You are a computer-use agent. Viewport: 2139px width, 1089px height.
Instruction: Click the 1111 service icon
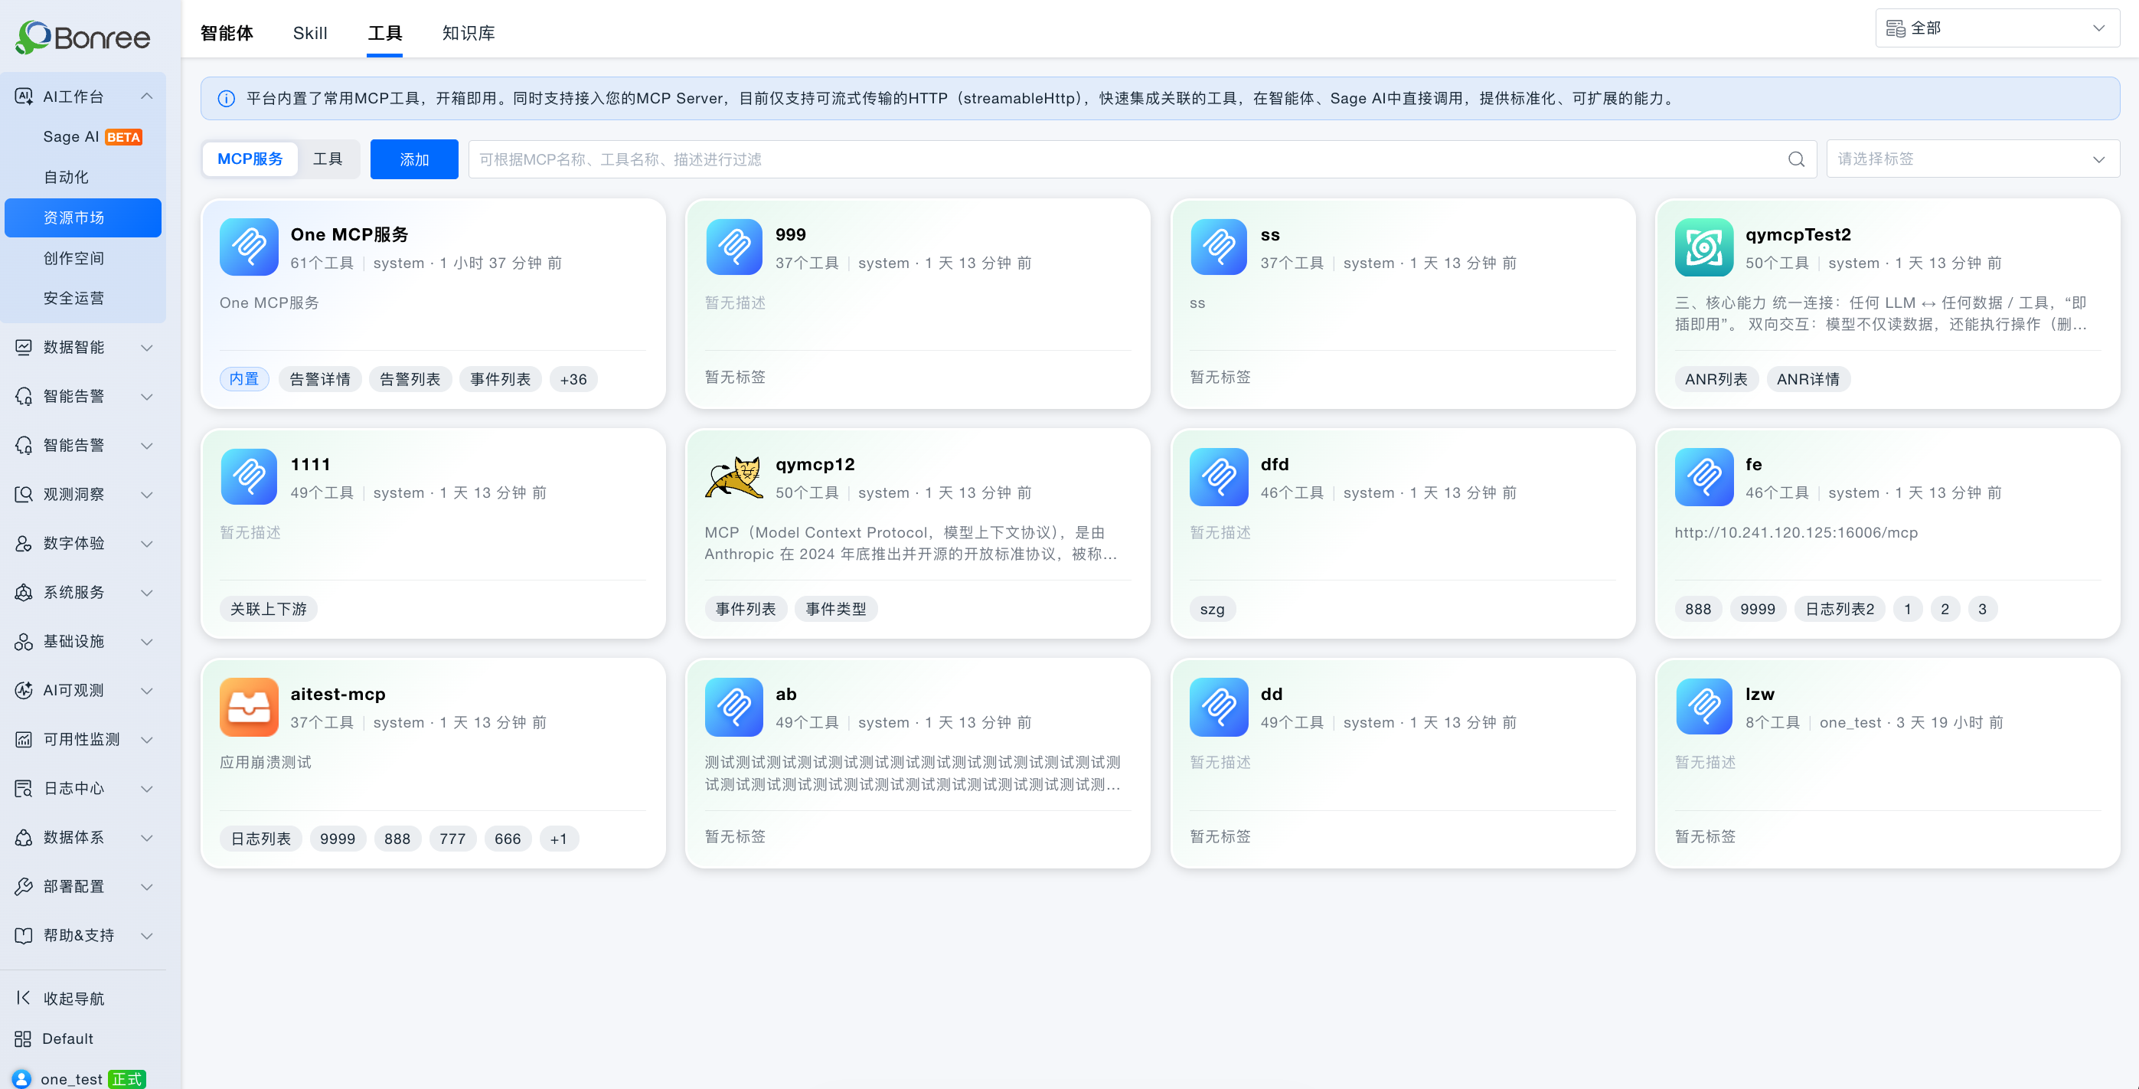pos(249,477)
